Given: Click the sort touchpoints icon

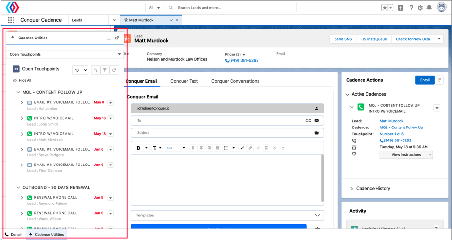Looking at the screenshot, I should 96,70.
